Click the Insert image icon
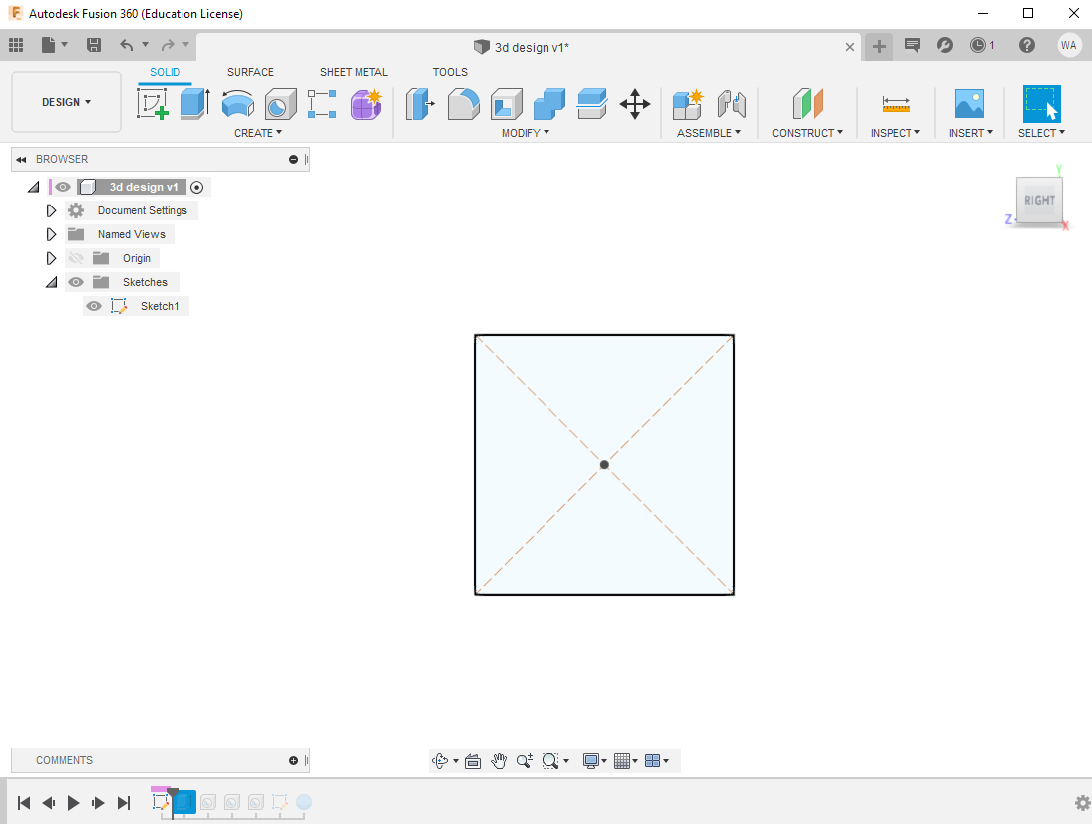Viewport: 1092px width, 824px height. coord(969,103)
